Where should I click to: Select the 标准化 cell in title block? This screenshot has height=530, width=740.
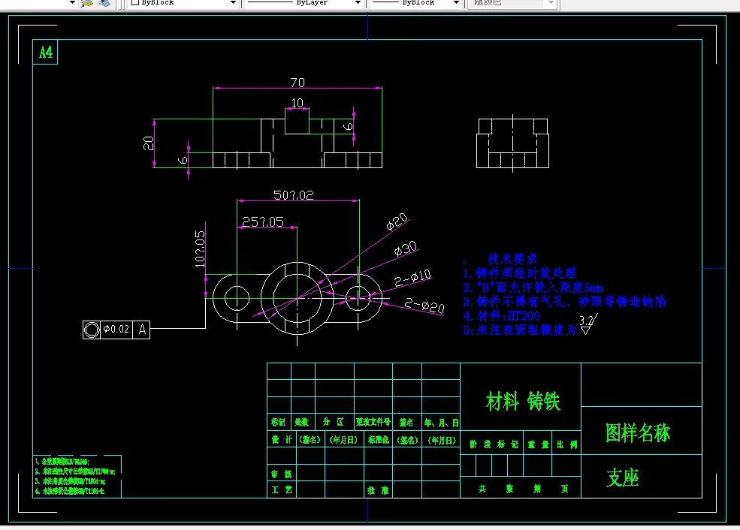[x=379, y=439]
